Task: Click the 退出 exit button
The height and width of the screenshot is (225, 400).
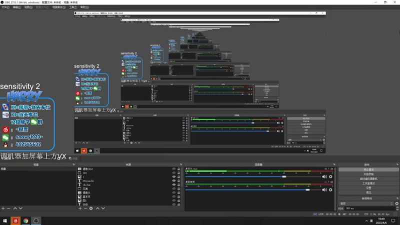Action: point(368,192)
